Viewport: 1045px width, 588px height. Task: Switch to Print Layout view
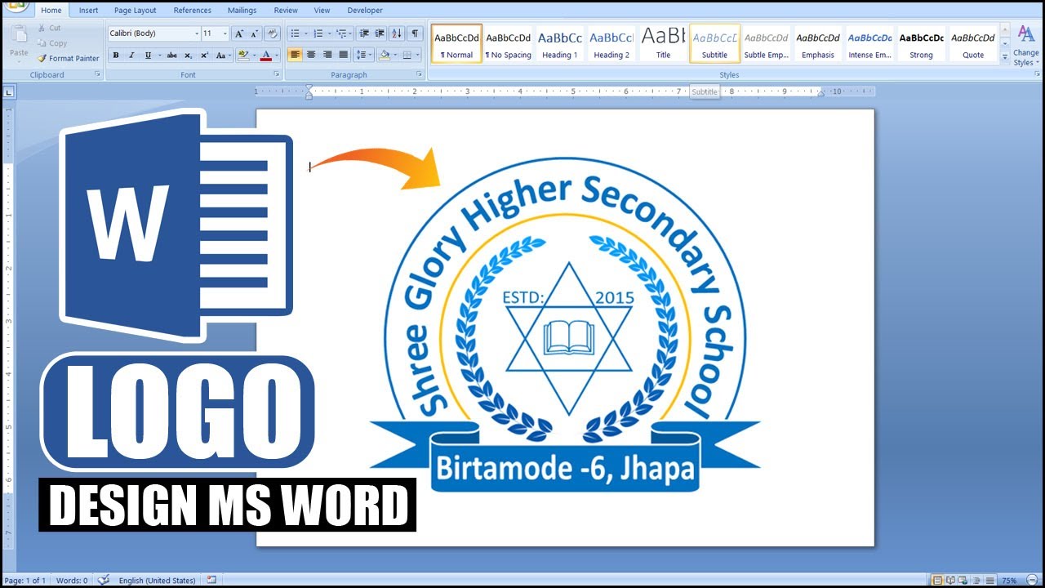click(937, 581)
